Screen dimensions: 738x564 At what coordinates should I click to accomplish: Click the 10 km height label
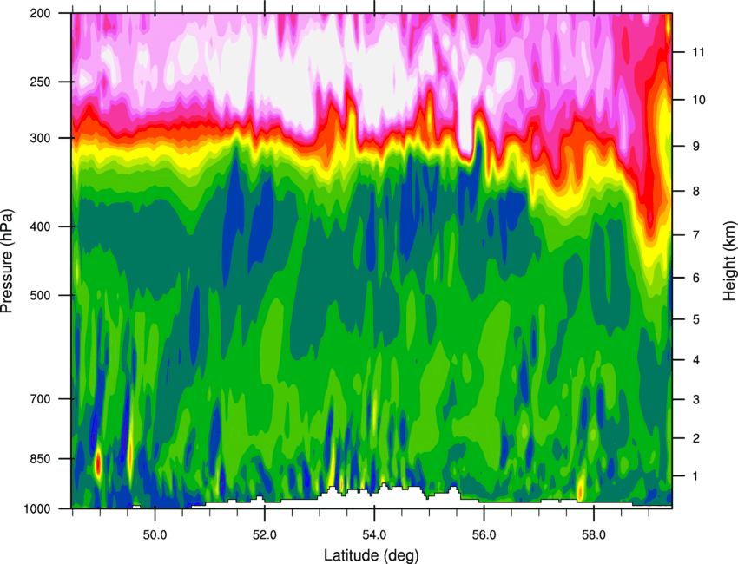(699, 100)
